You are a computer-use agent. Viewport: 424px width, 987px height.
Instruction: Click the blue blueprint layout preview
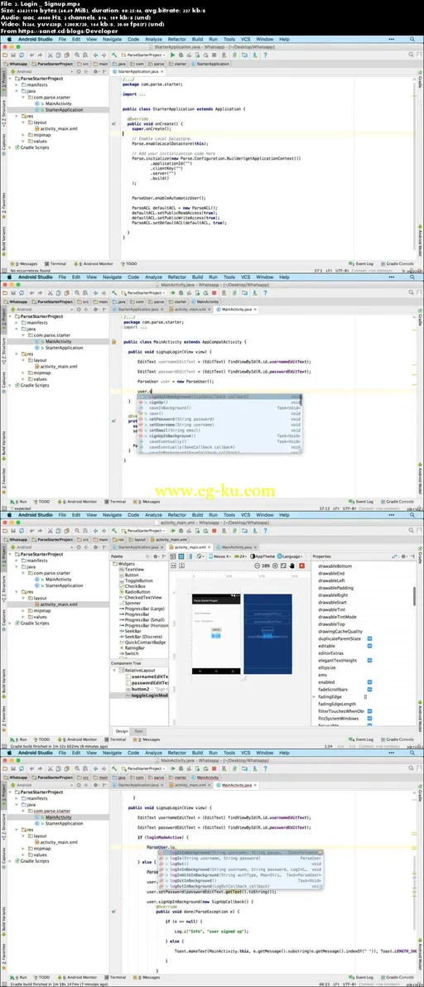267,634
